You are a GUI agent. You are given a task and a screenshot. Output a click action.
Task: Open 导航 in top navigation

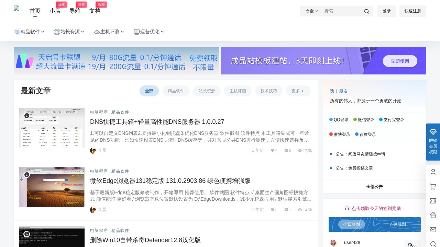pos(75,11)
